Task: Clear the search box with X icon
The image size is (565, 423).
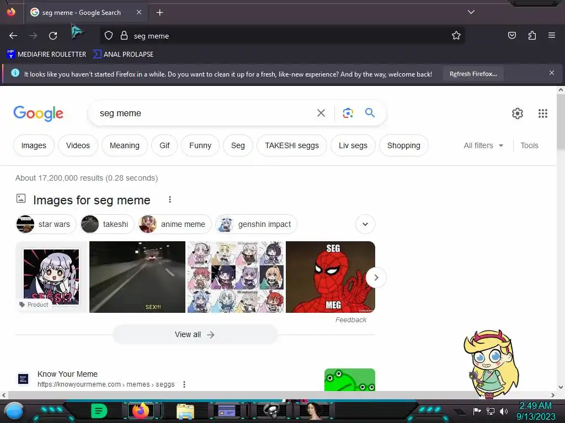Action: tap(321, 113)
